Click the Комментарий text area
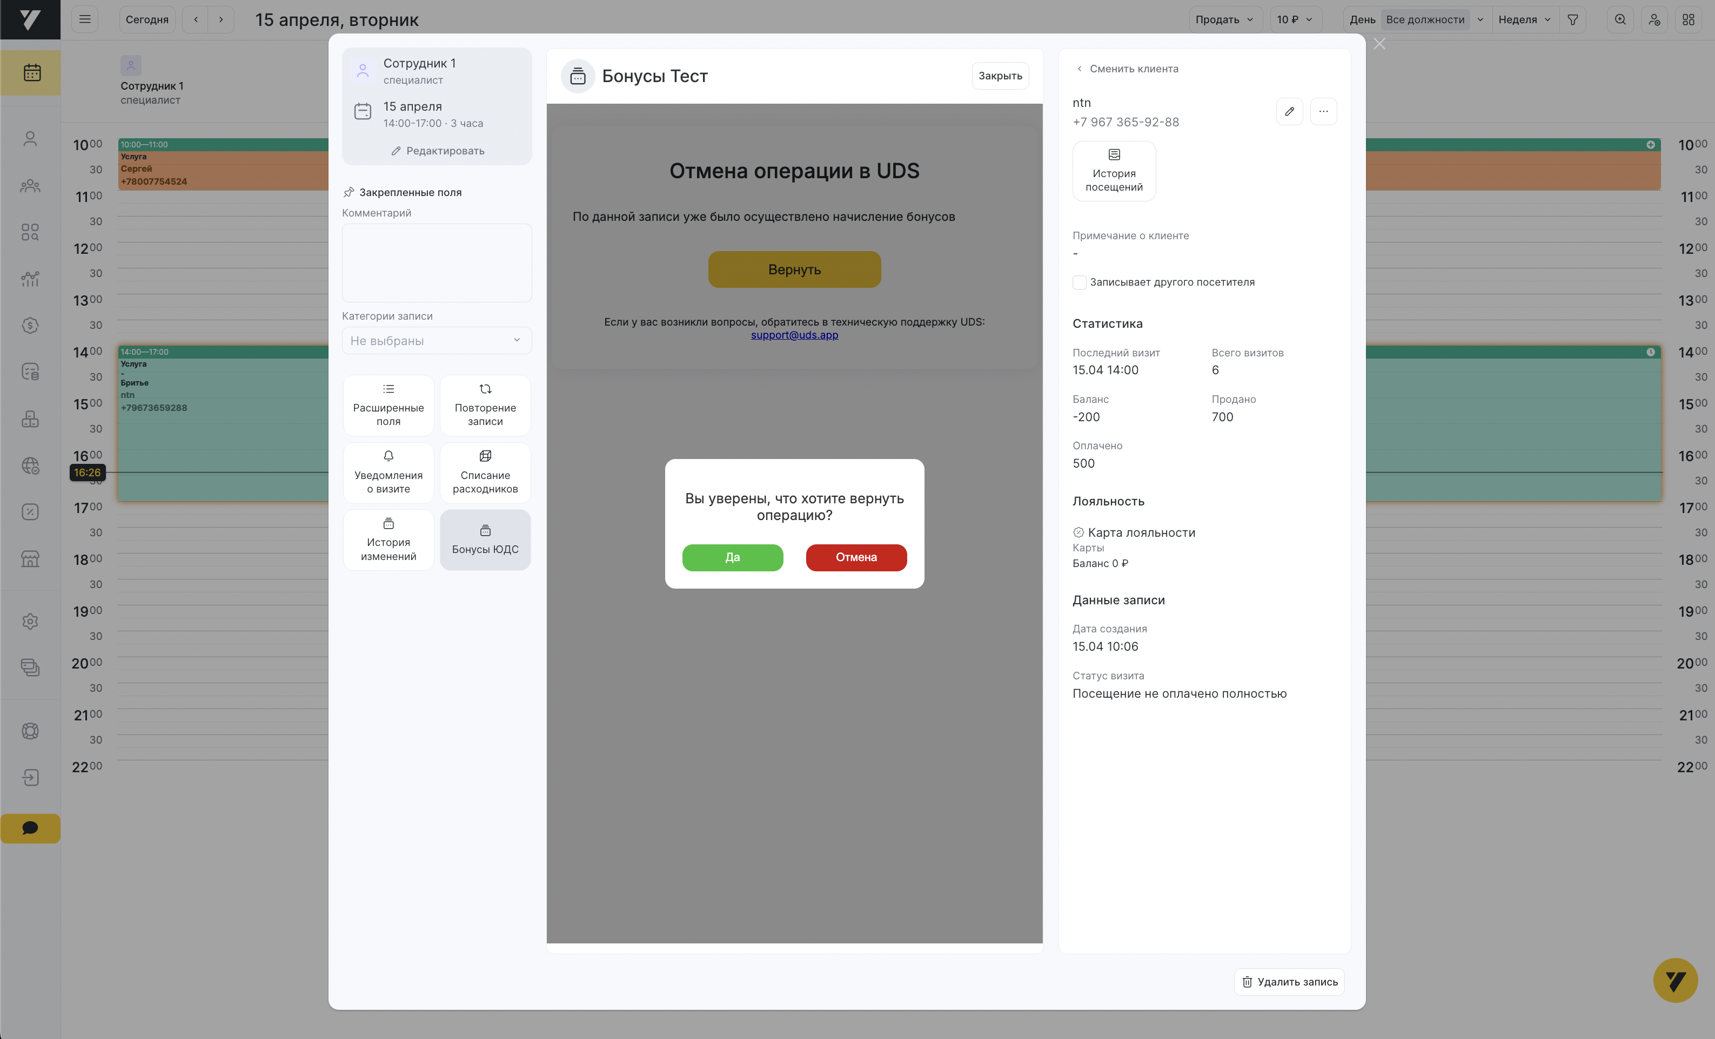The width and height of the screenshot is (1715, 1039). [437, 263]
